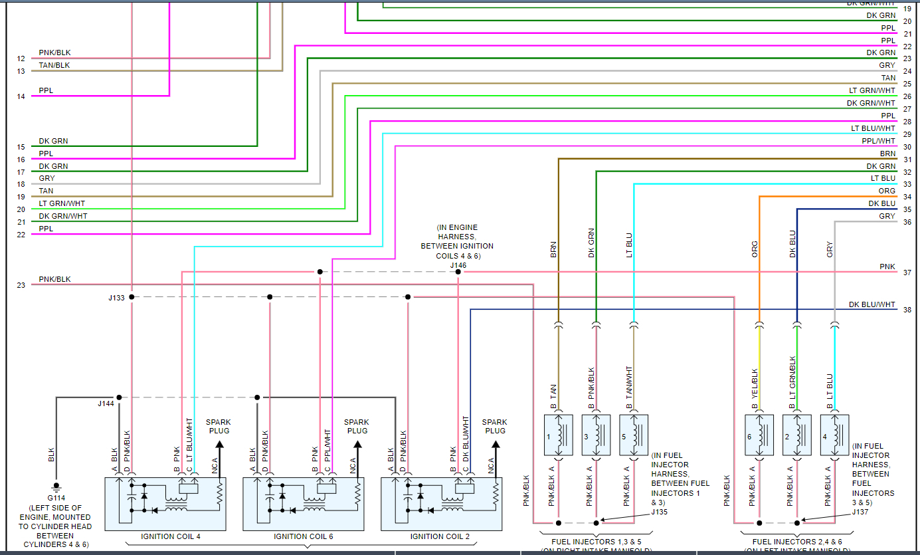Select connector number 34
The image size is (920, 555).
pyautogui.click(x=907, y=197)
